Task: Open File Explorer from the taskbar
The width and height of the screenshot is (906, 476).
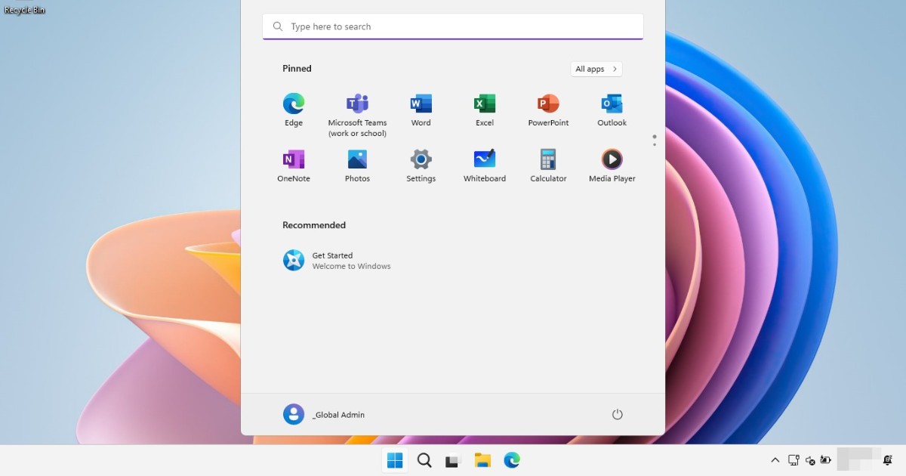Action: [482, 460]
